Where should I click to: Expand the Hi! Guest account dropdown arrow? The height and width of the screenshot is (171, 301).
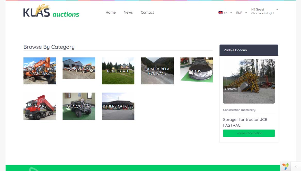coord(277,9)
